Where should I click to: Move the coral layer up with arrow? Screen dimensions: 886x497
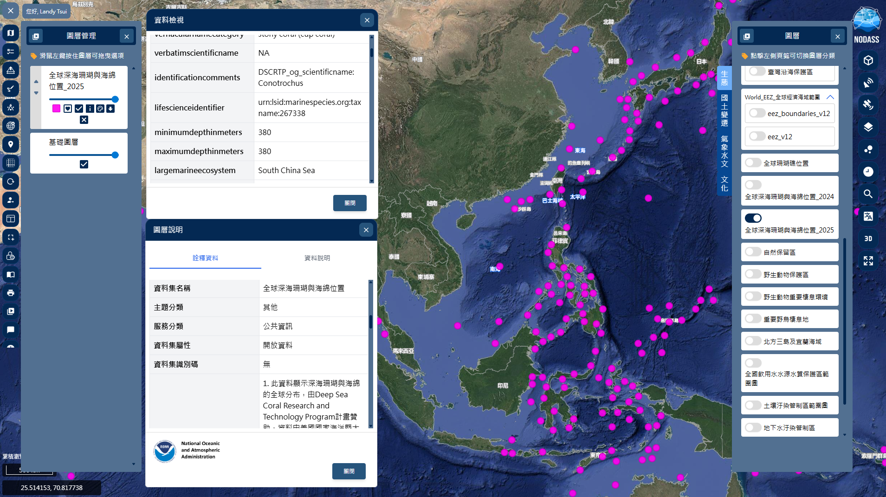click(x=36, y=82)
